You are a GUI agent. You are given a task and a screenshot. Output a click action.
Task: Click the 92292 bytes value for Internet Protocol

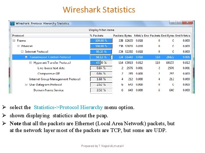[x=129, y=52]
